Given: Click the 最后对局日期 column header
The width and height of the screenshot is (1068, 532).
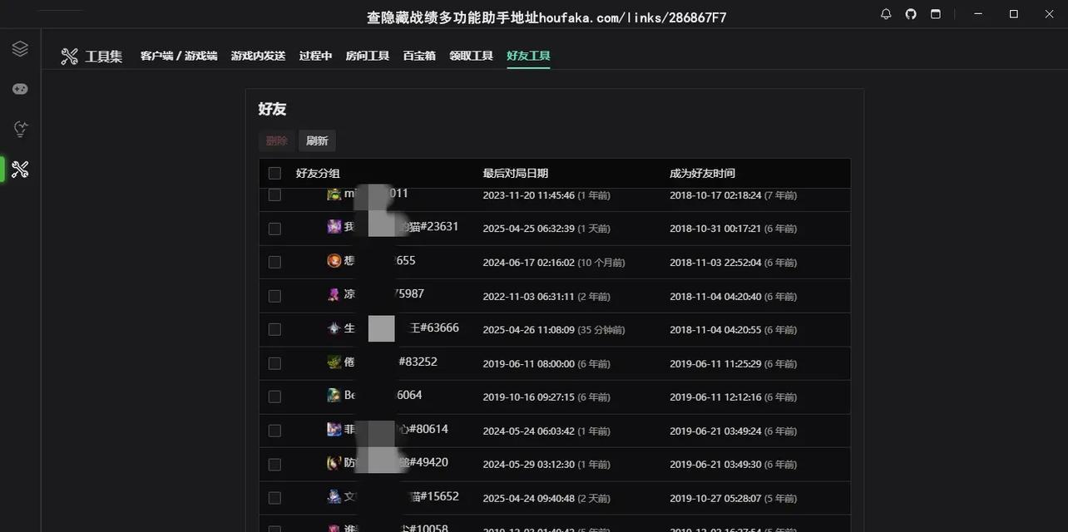Looking at the screenshot, I should click(515, 174).
